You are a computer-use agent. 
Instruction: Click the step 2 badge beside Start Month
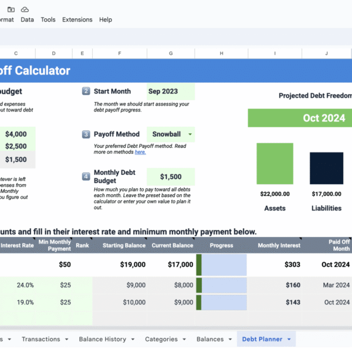pos(86,92)
